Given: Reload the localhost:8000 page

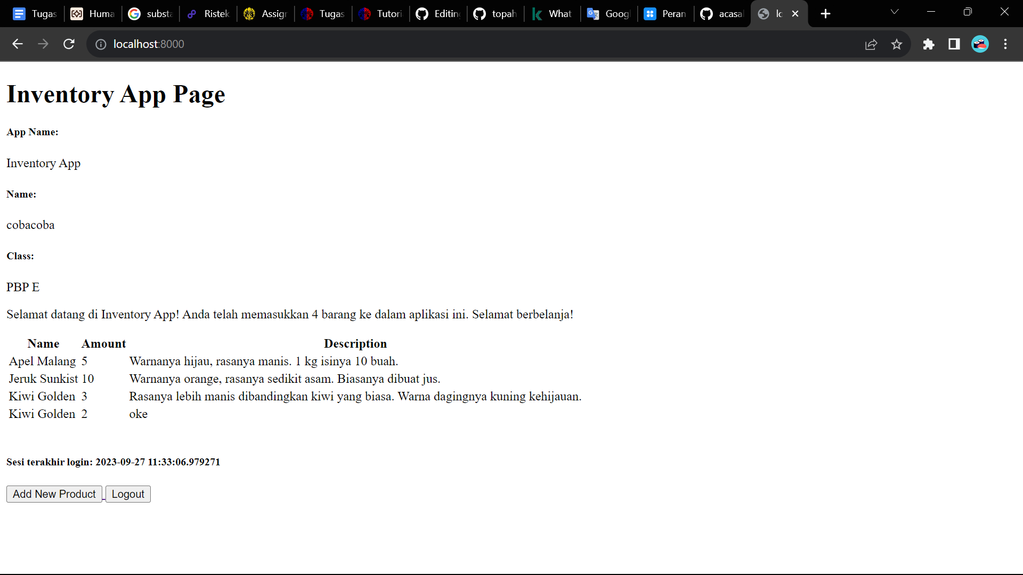Looking at the screenshot, I should [69, 44].
